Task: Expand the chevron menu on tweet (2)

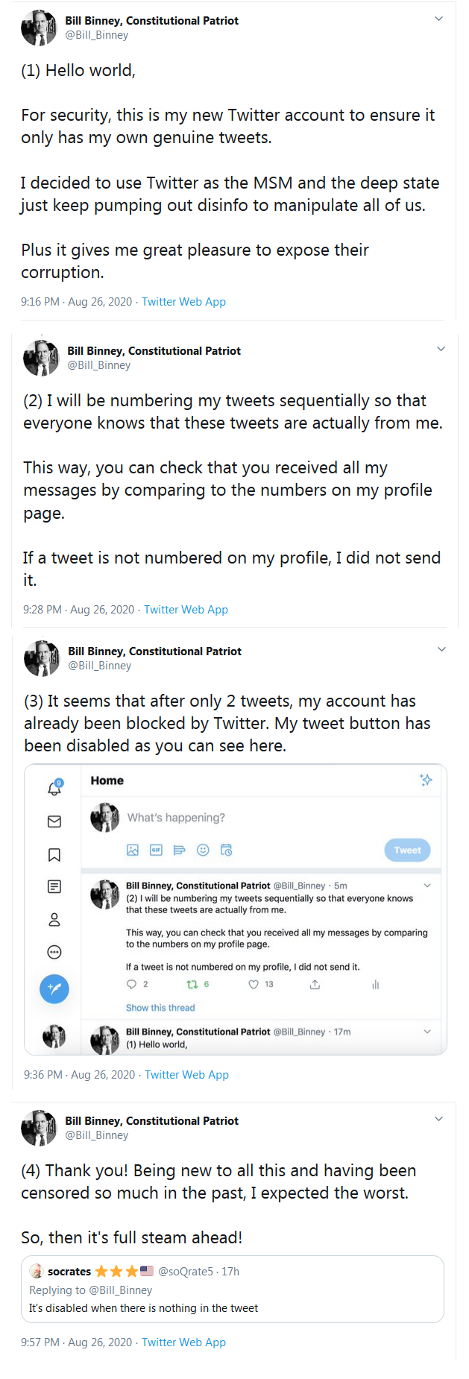Action: 441,349
